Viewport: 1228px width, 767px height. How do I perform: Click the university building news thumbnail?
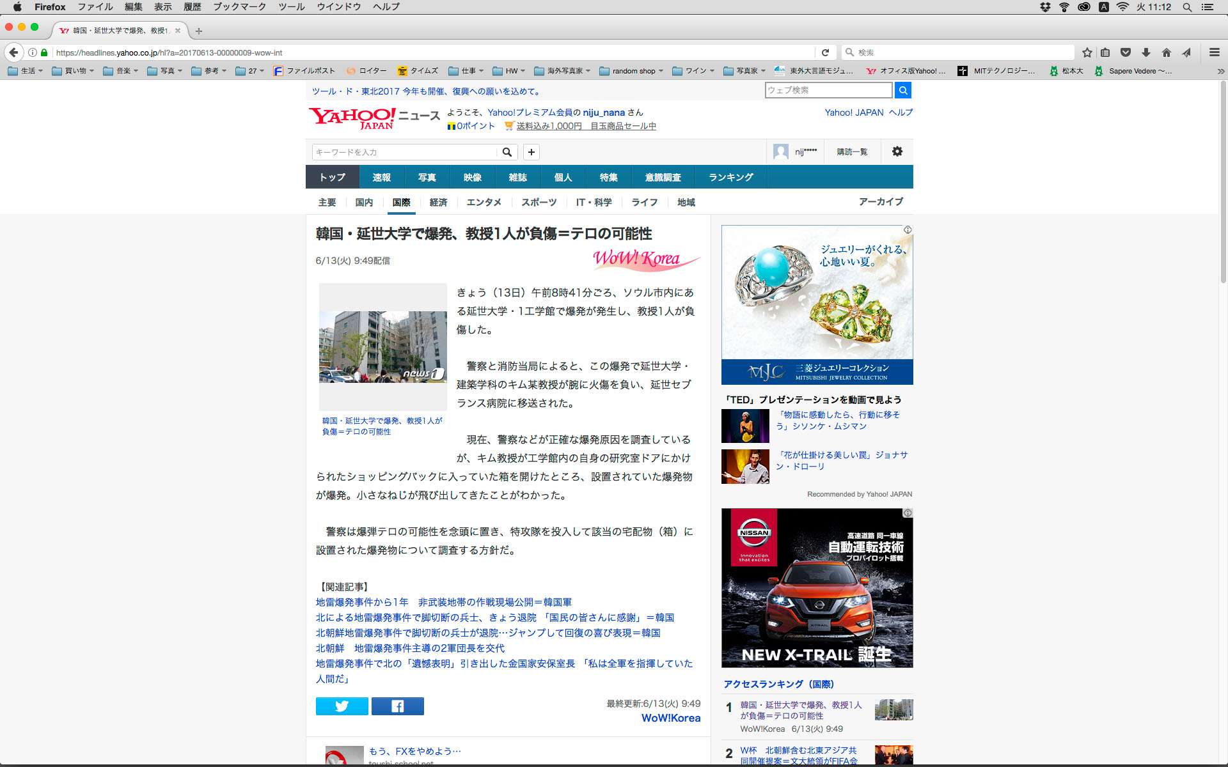pyautogui.click(x=382, y=346)
